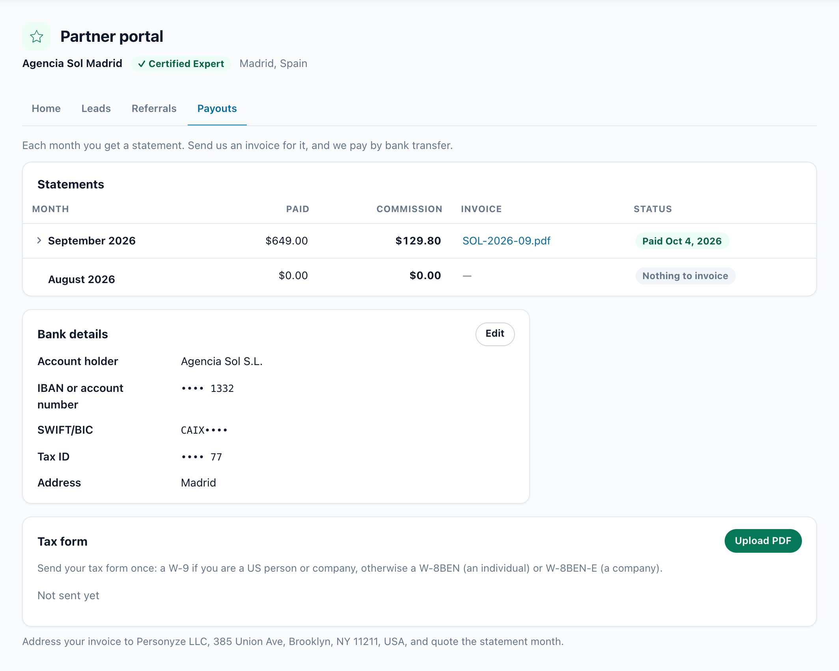Click the Agencia Sol S.L. account holder

[x=222, y=361]
